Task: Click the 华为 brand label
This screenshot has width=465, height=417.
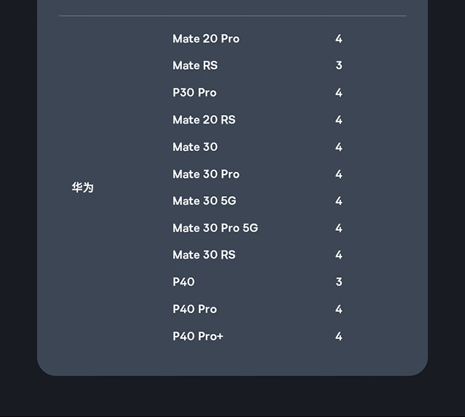Action: (82, 187)
